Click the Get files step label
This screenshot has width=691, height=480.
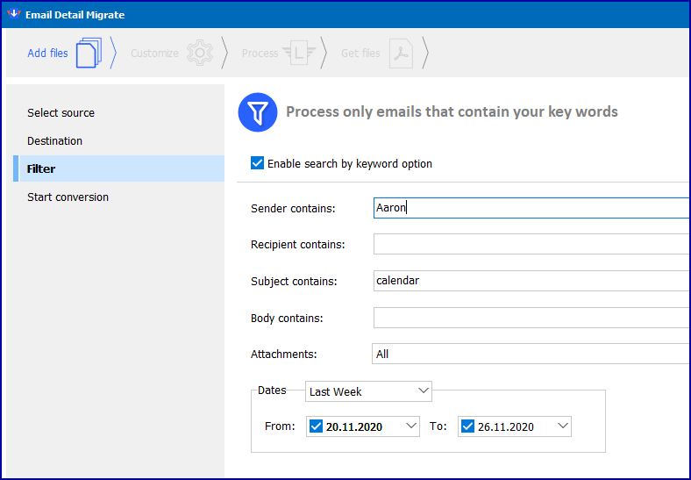pyautogui.click(x=360, y=54)
